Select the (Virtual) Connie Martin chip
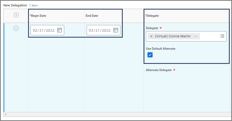 (x=173, y=36)
